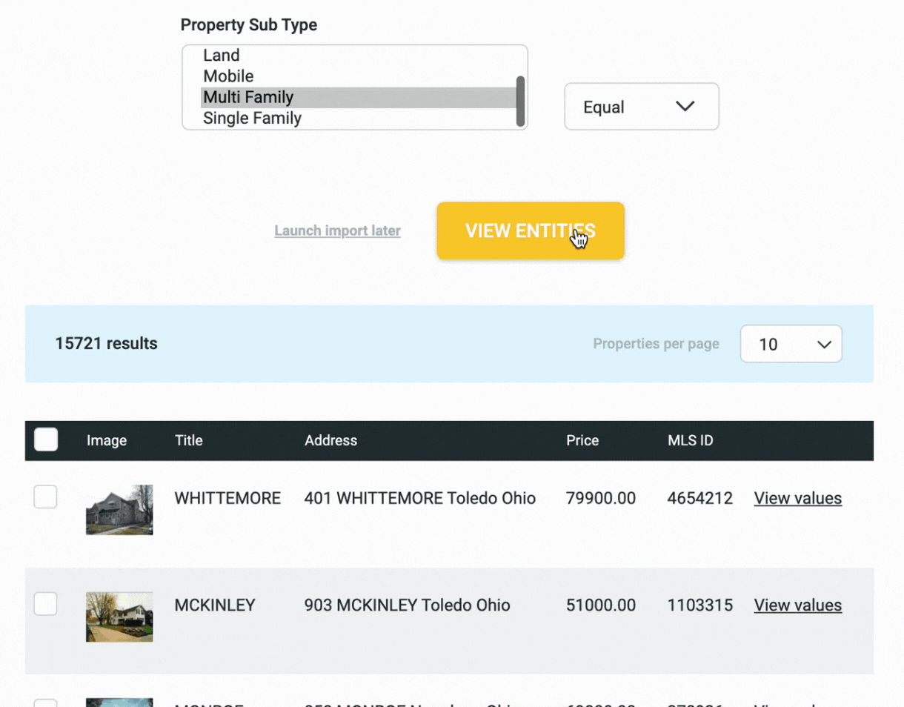View values for 401 WHITTEMORE listing
904x707 pixels.
(797, 499)
